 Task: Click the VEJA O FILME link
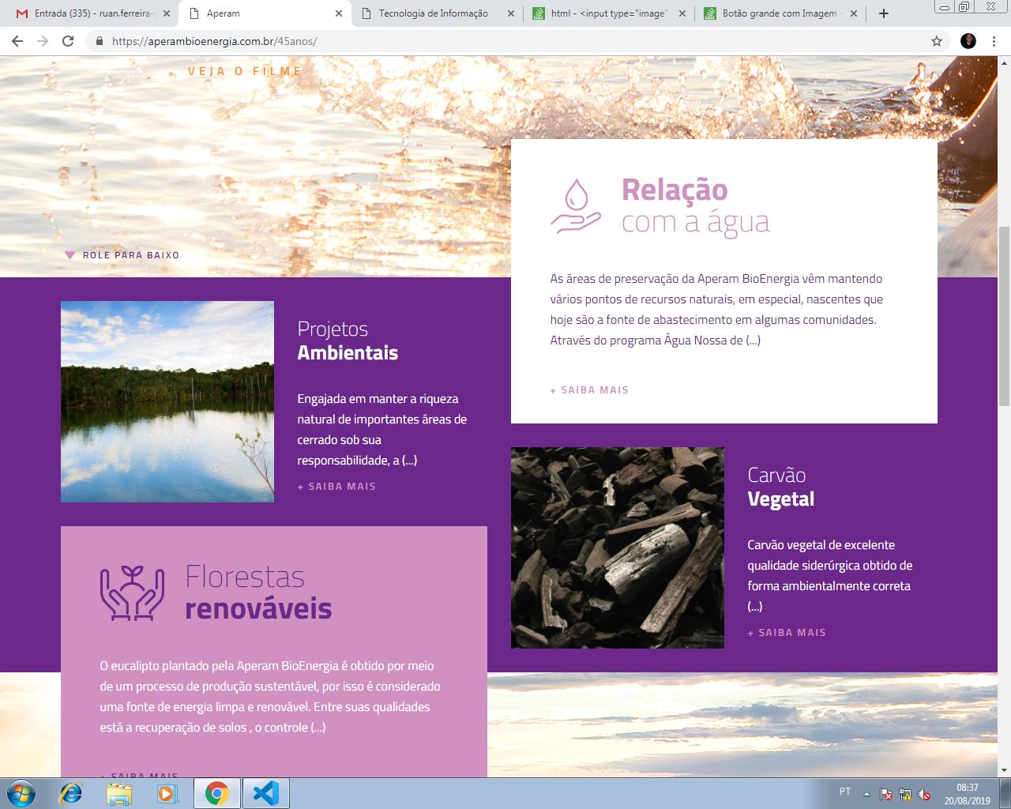[x=245, y=71]
